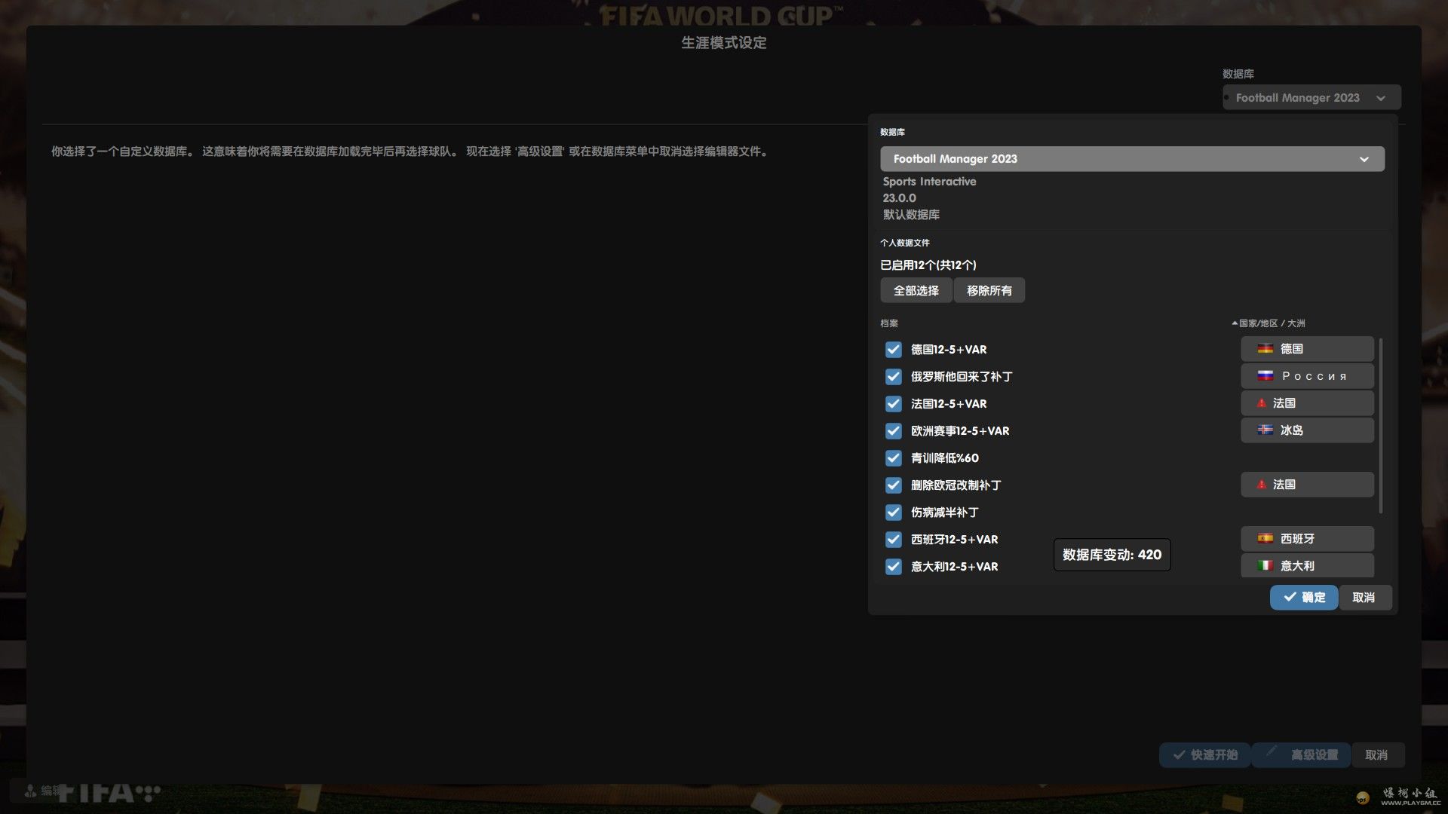The image size is (1448, 814).
Task: Expand the top-right 数据库 Football Manager 2023 selector
Action: click(x=1311, y=98)
